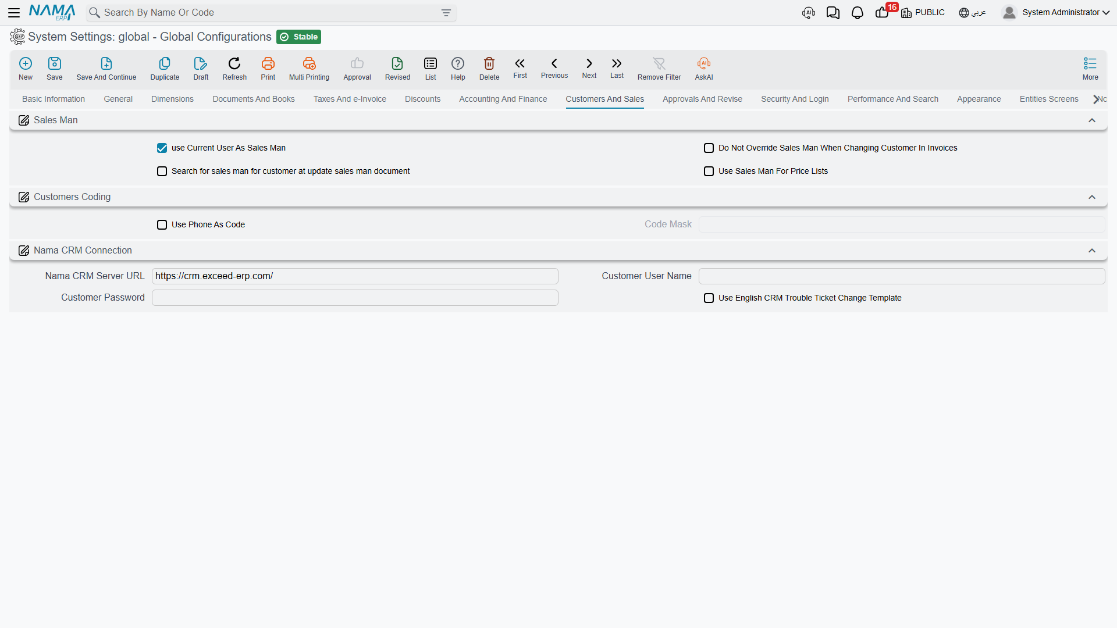Open the Security And Login tab
Viewport: 1117px width, 628px height.
795,99
